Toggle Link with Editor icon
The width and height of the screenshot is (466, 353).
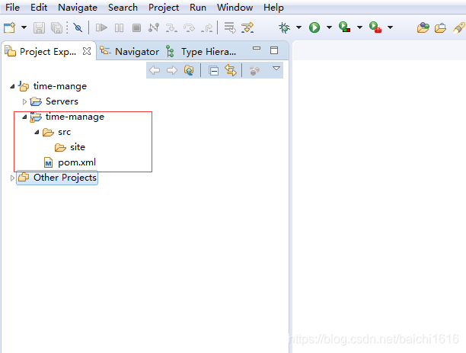click(230, 71)
